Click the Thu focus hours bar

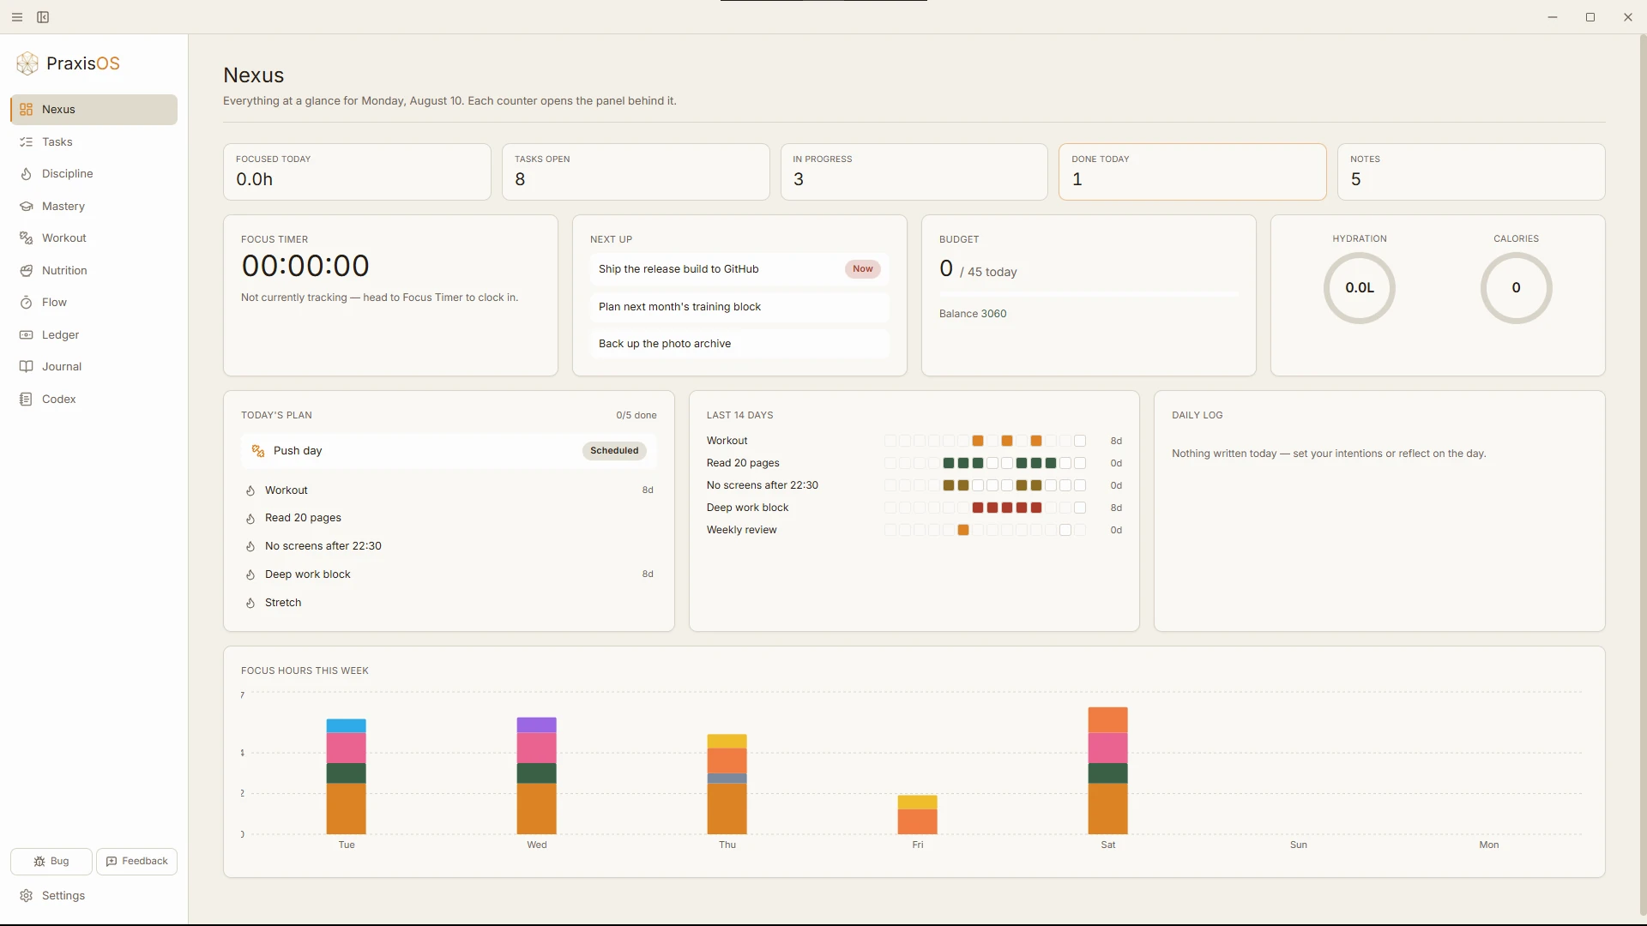727,785
